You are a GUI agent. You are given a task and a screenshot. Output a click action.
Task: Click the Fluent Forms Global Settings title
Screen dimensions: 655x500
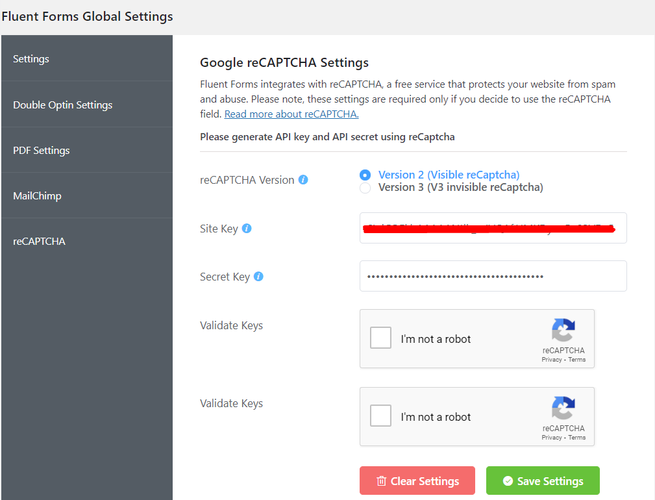[x=87, y=16]
